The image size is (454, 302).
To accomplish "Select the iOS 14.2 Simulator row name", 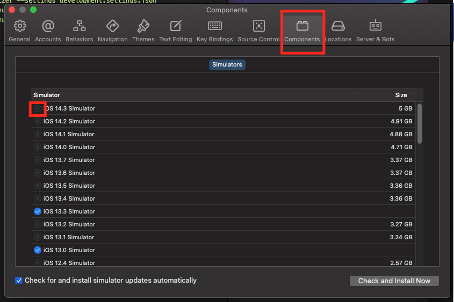I will [x=69, y=121].
